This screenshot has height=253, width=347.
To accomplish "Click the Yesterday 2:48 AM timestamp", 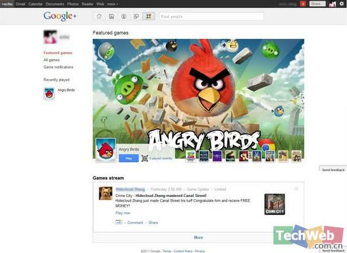I will pyautogui.click(x=166, y=189).
